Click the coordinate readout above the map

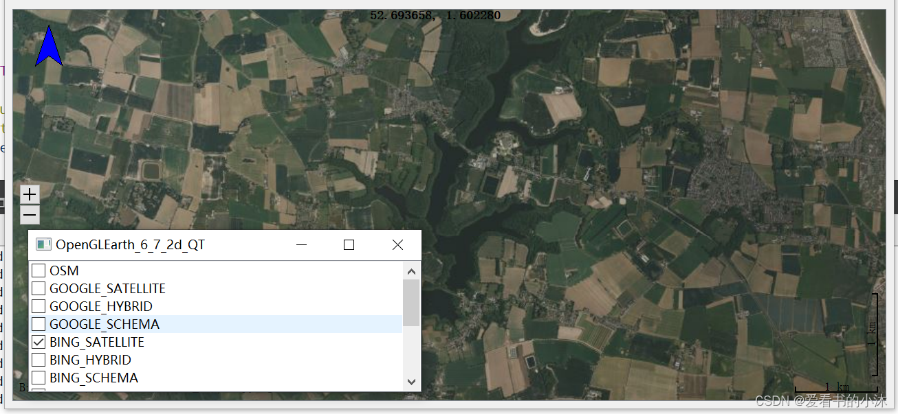click(x=435, y=14)
